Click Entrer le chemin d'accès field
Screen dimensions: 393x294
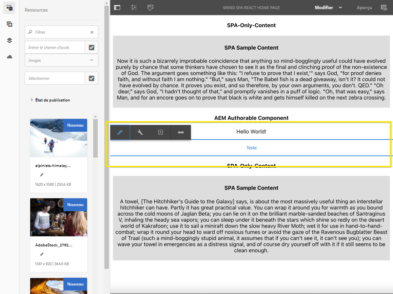[55, 48]
